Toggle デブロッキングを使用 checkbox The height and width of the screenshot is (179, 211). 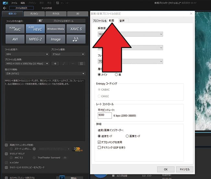(99, 142)
